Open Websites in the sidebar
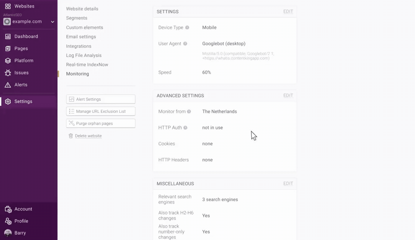The image size is (415, 240). pos(24,6)
